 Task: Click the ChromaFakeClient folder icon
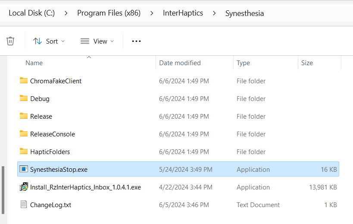pyautogui.click(x=24, y=81)
